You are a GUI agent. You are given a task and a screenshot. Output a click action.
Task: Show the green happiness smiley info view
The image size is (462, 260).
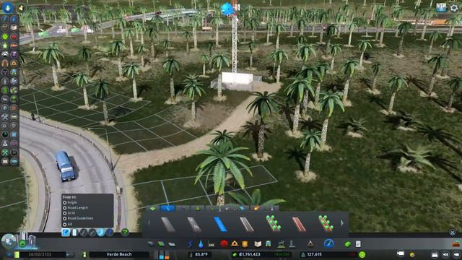coord(5,37)
